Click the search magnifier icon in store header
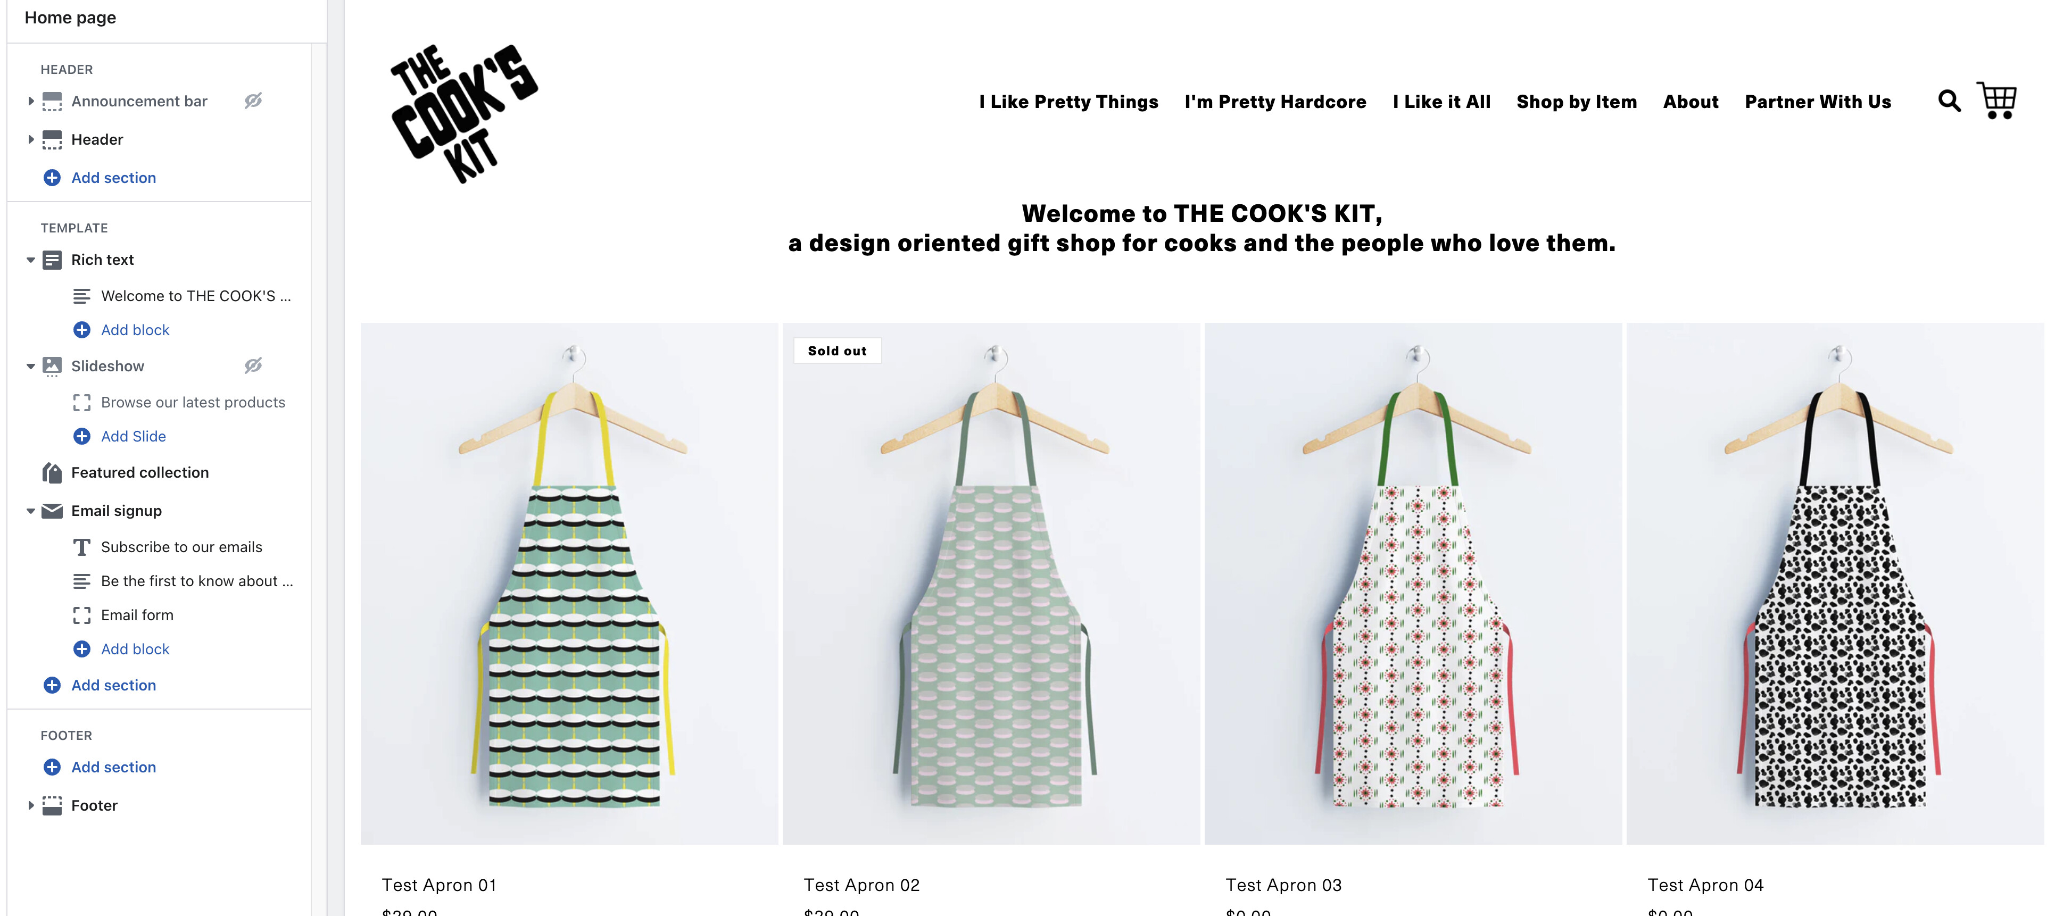2055x916 pixels. [x=1949, y=101]
